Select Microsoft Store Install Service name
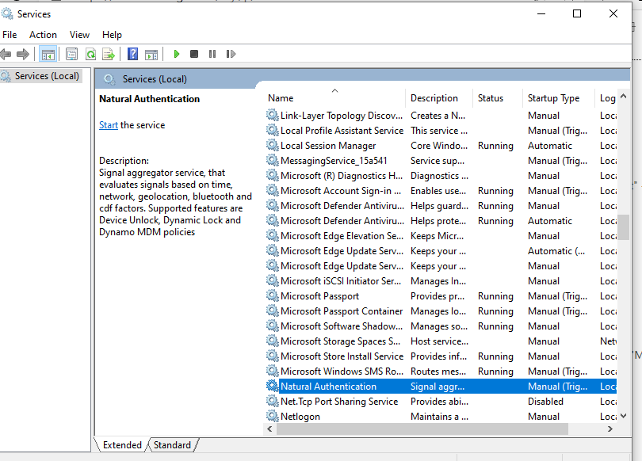This screenshot has width=642, height=461. coord(342,356)
